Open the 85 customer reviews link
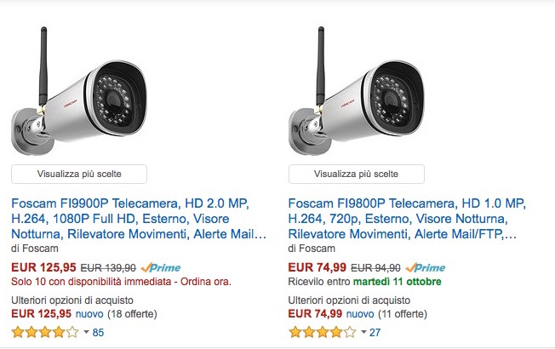555x349 pixels. tap(98, 332)
